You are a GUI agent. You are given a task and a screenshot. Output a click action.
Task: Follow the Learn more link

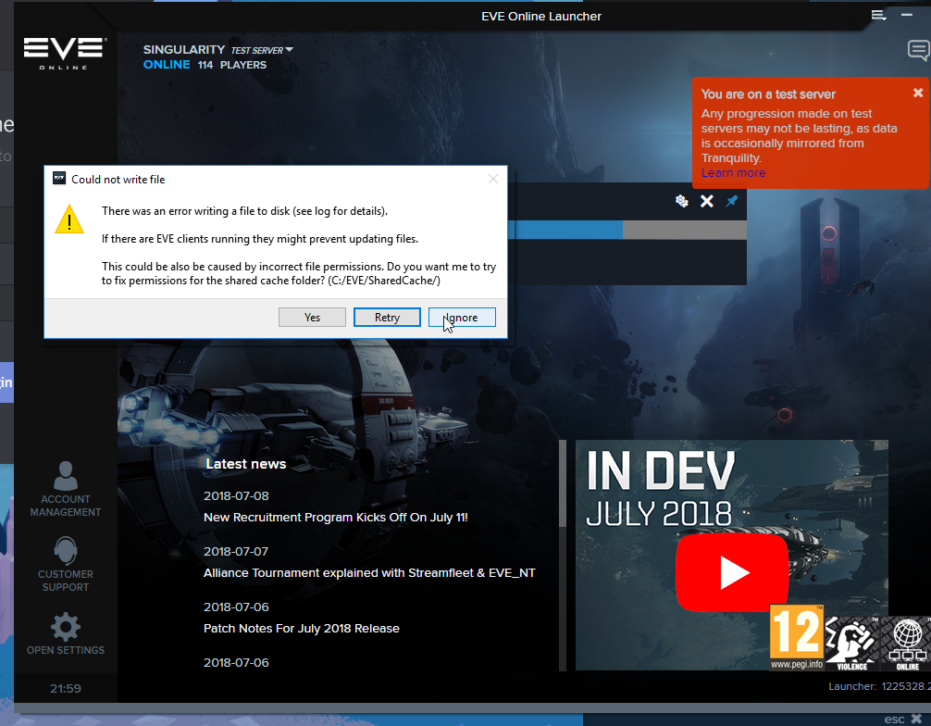click(733, 173)
